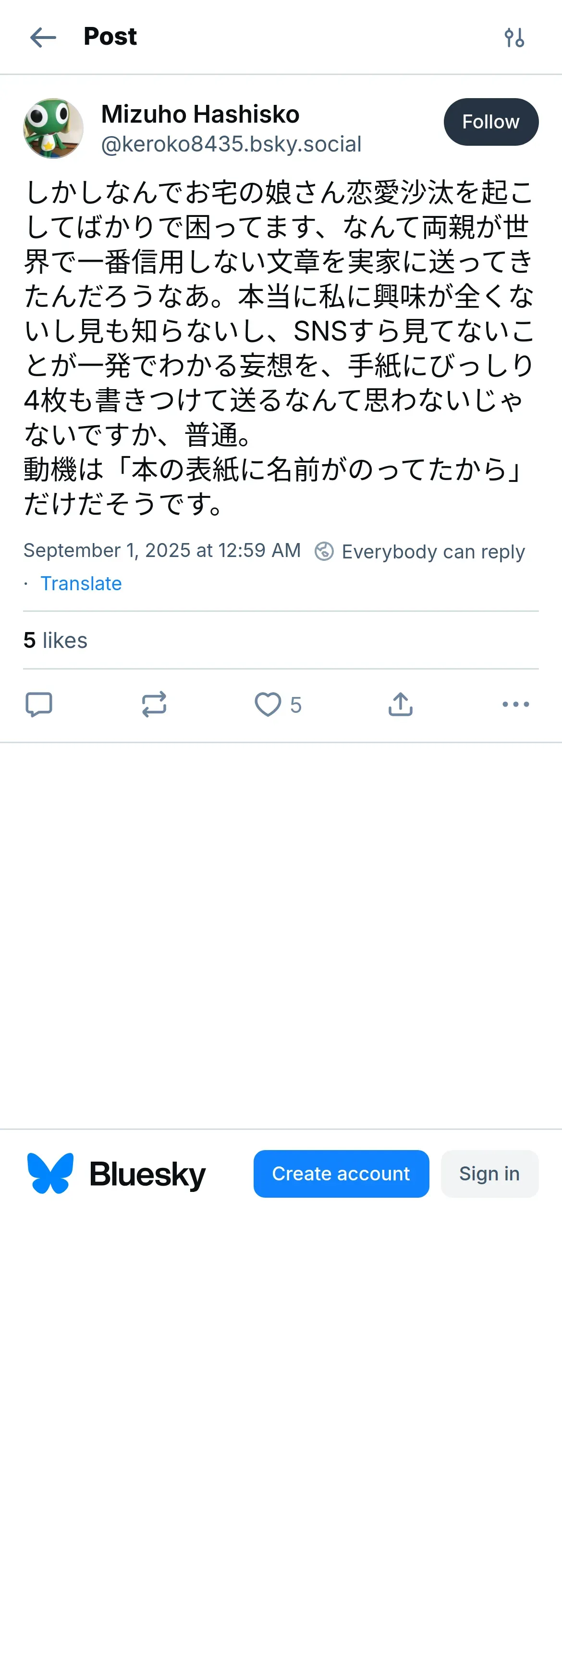Click the Bluesky wordmark text

point(147,1174)
